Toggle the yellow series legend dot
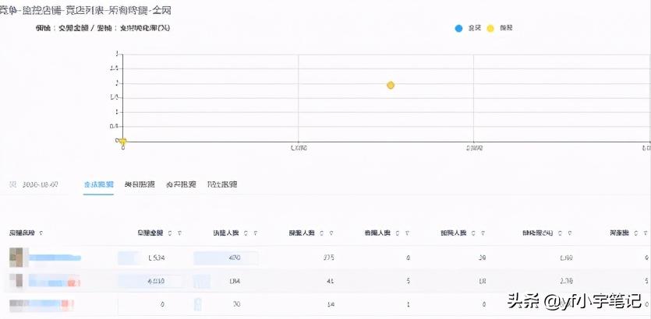 click(x=490, y=29)
